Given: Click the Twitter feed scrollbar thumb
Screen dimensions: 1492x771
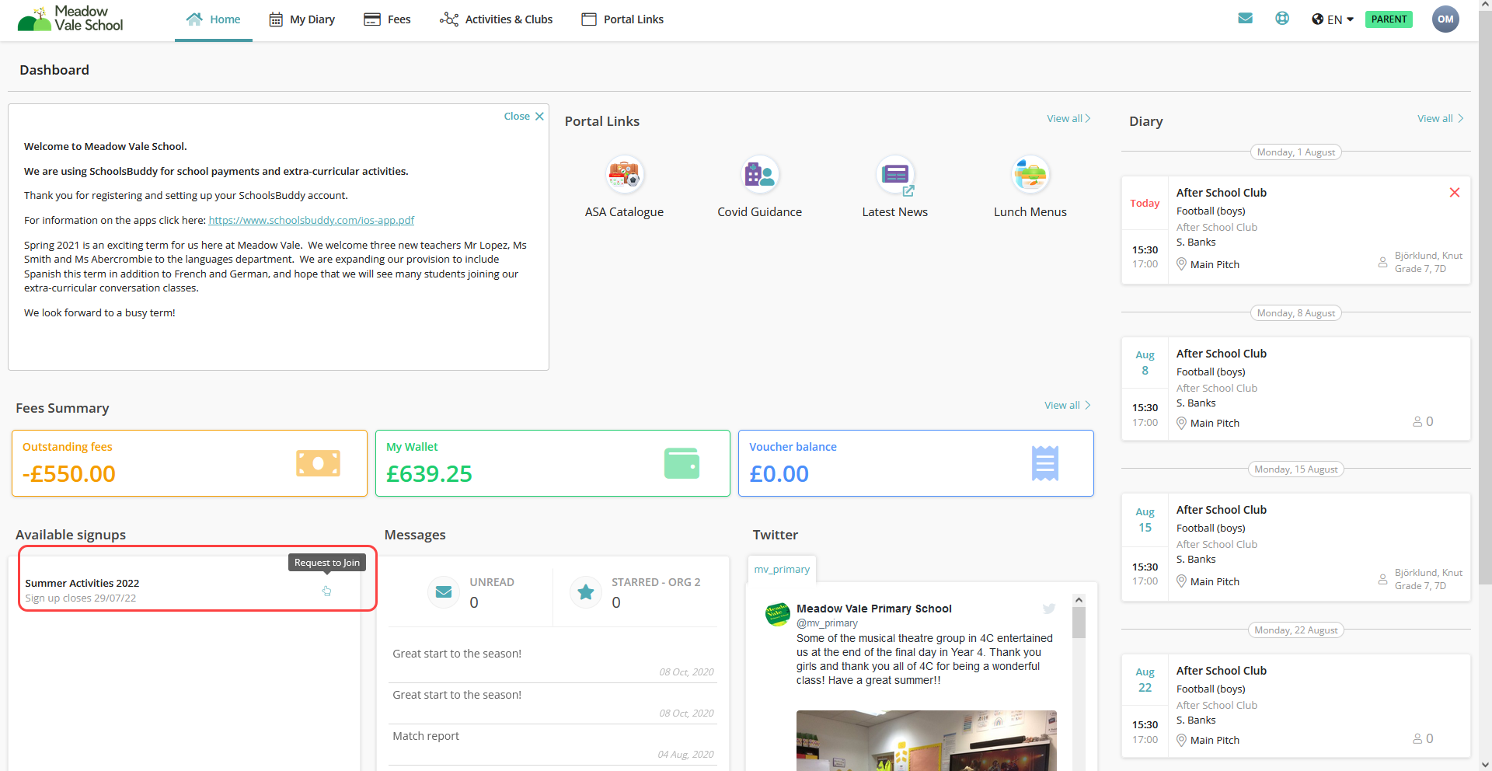Looking at the screenshot, I should (x=1079, y=623).
